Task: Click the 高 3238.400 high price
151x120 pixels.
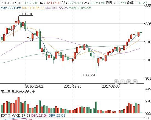Action: tap(50, 3)
